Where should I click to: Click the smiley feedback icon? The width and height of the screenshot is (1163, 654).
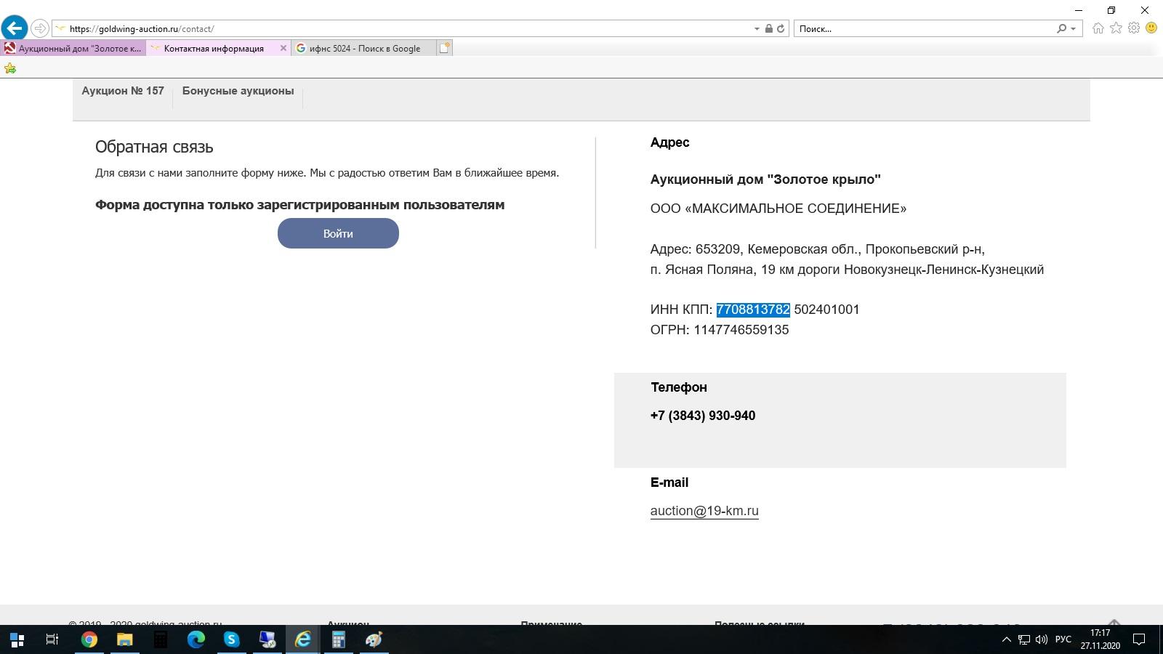click(x=1151, y=28)
